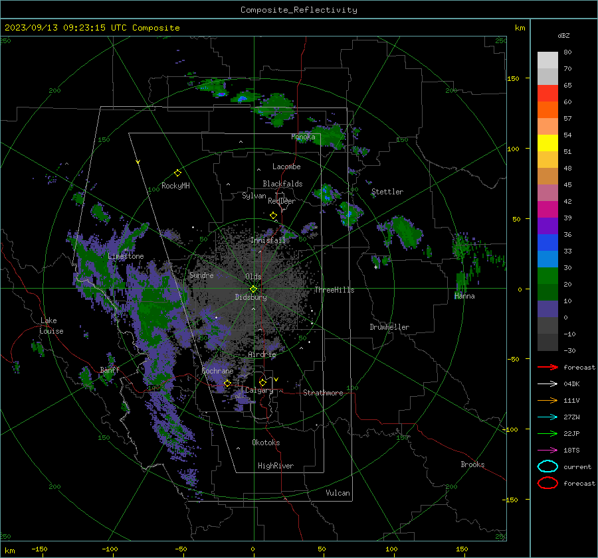The height and width of the screenshot is (558, 598).
Task: Click the Lacombe city label
Action: [x=286, y=167]
